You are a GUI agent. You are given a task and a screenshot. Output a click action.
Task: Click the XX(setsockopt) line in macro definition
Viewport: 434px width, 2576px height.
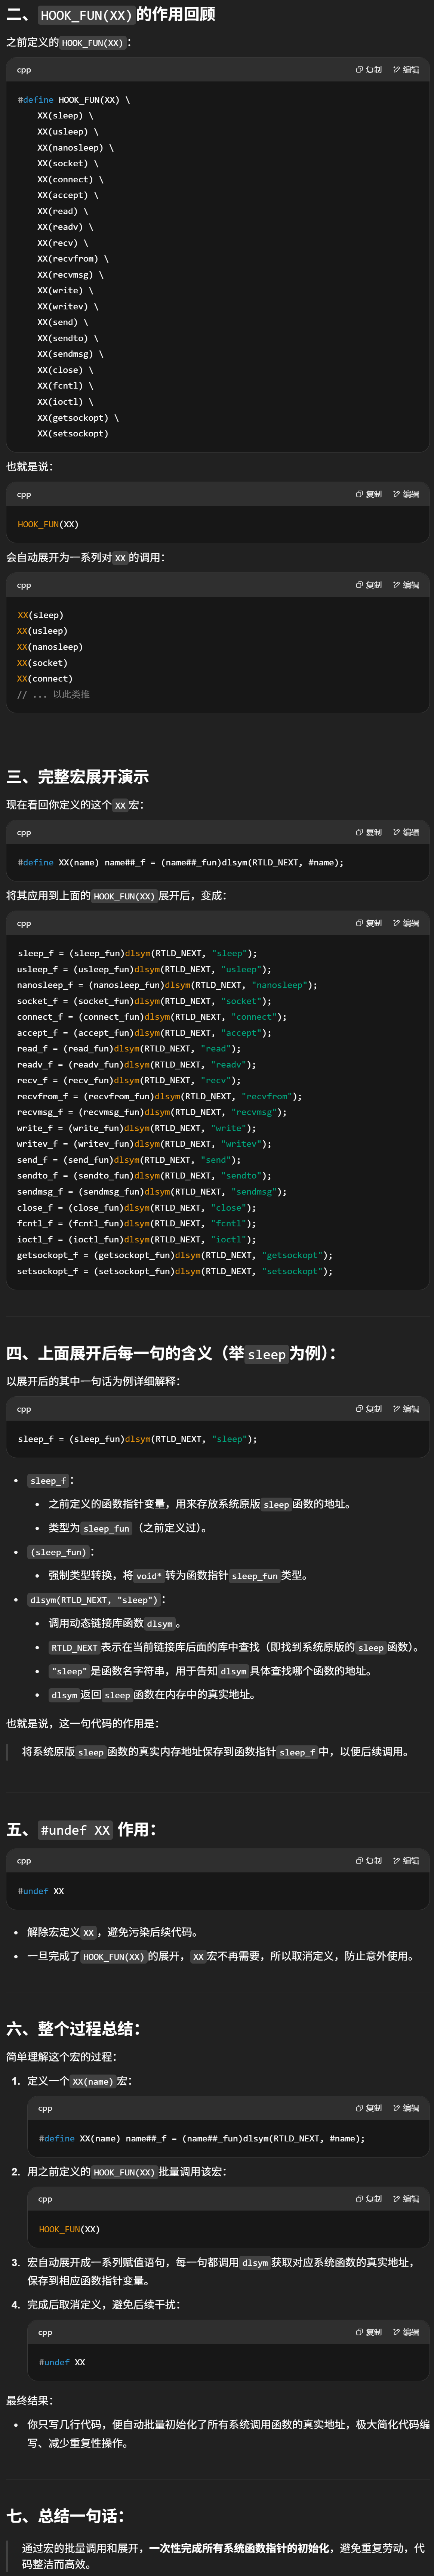pos(73,434)
